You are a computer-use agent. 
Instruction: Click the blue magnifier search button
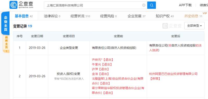coord(152,5)
